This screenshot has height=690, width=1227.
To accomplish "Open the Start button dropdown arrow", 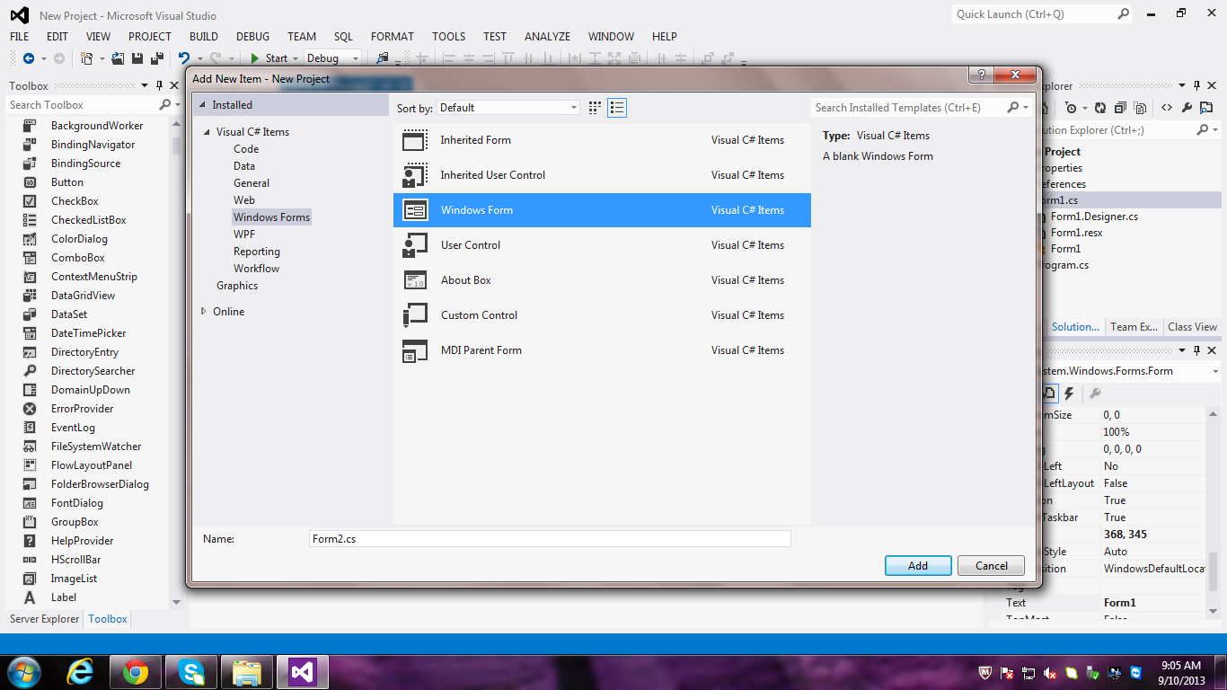I will coord(296,58).
